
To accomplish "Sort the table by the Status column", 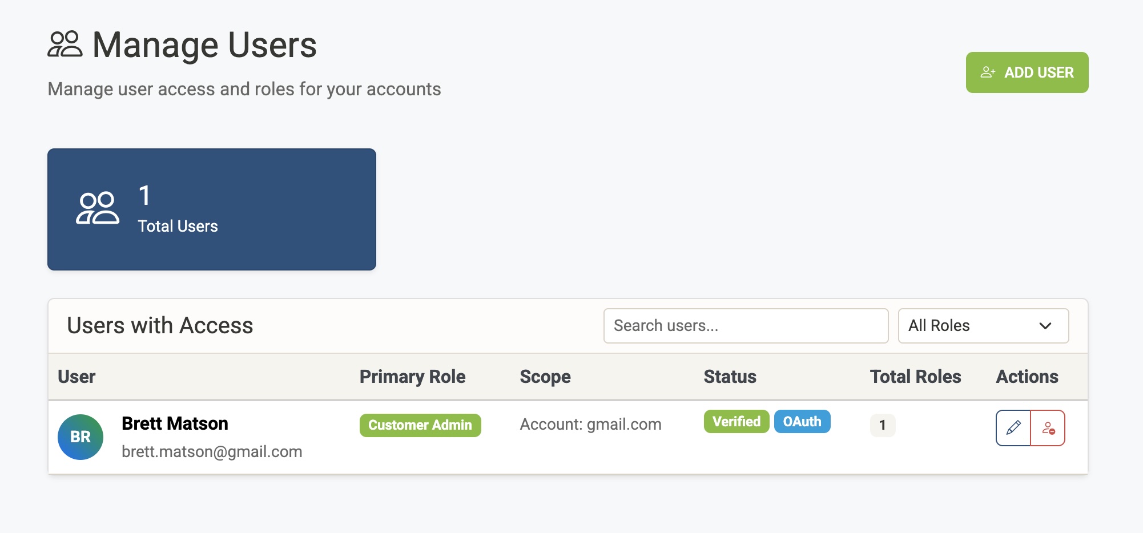I will 730,377.
